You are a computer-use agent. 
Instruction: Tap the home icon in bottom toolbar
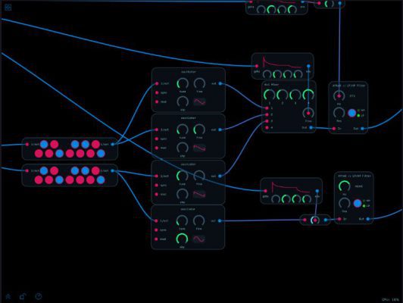tap(8, 296)
